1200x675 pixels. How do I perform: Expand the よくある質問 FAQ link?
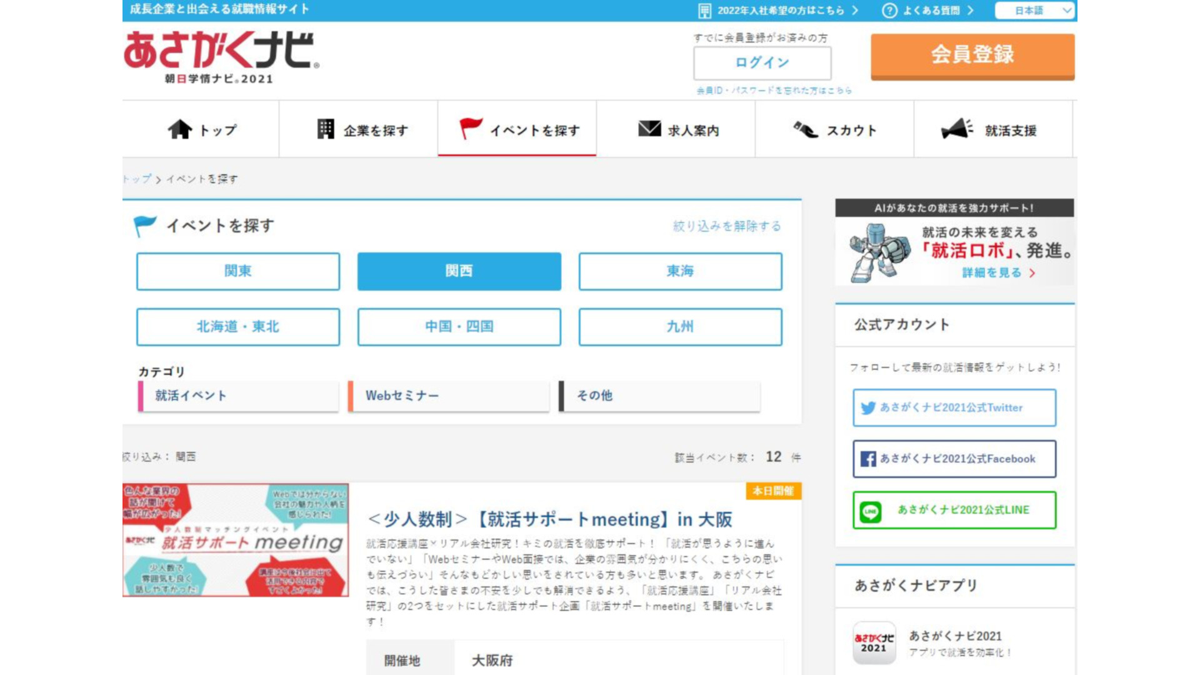click(970, 11)
